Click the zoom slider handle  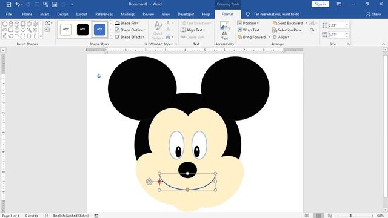point(350,216)
